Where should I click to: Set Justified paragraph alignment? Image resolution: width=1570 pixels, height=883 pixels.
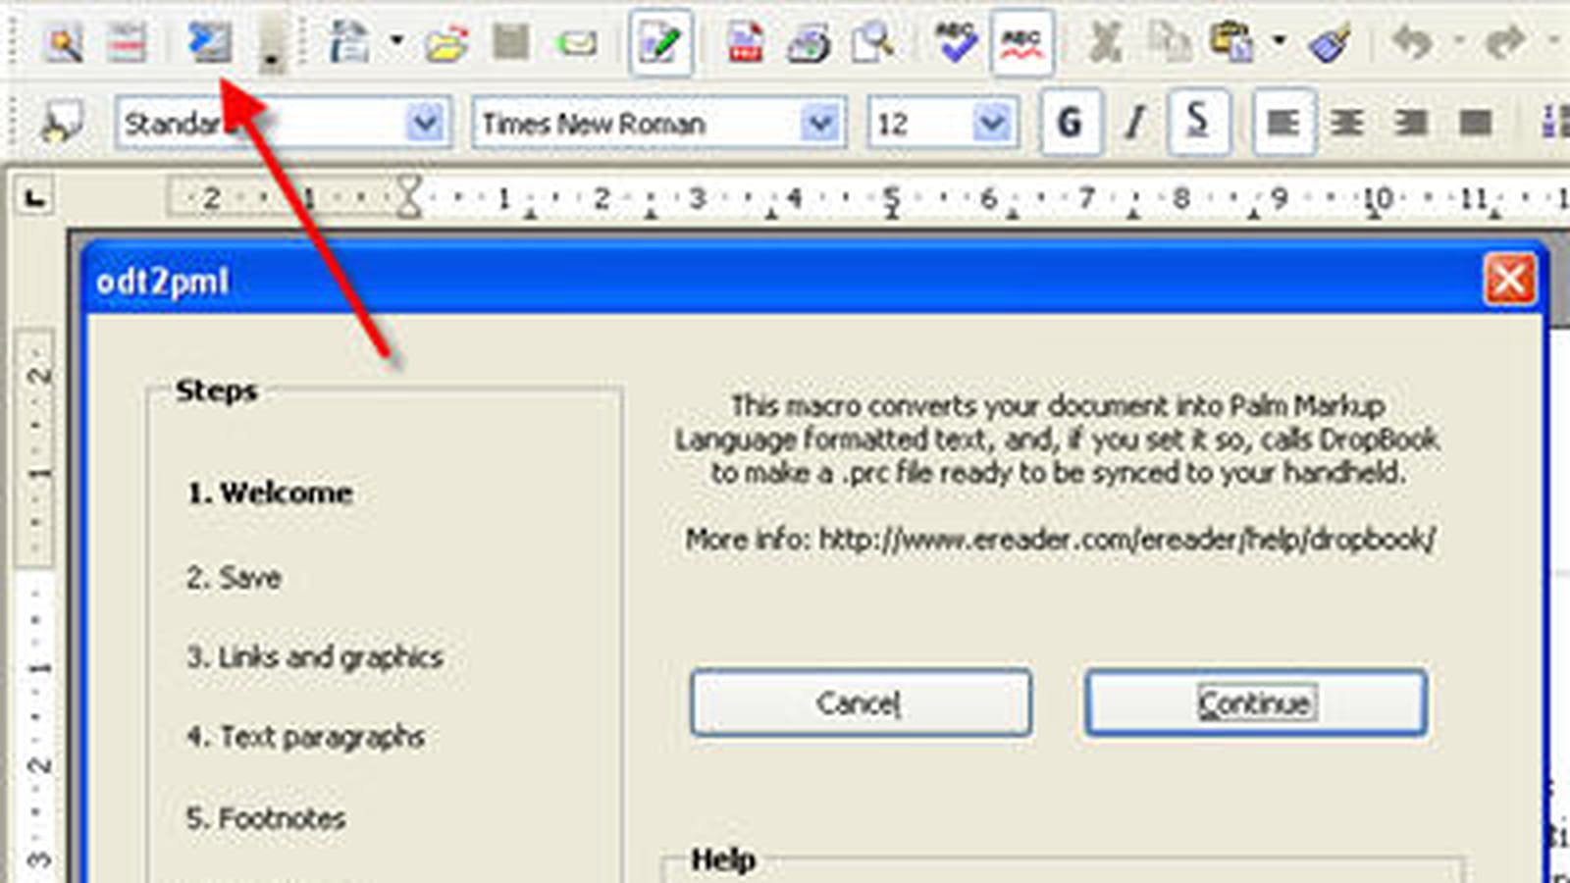(x=1476, y=123)
